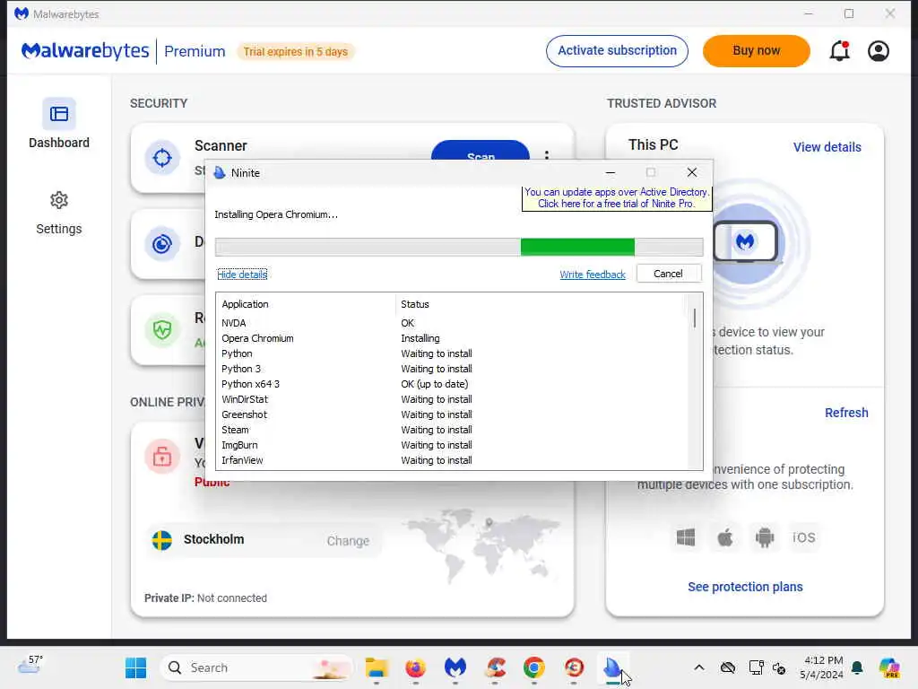Open the notification bell in system tray
Image resolution: width=918 pixels, height=689 pixels.
coord(858,667)
